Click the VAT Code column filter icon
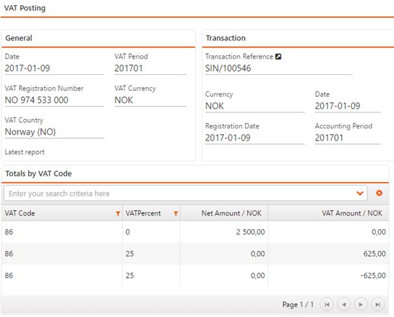This screenshot has width=394, height=317. (118, 214)
